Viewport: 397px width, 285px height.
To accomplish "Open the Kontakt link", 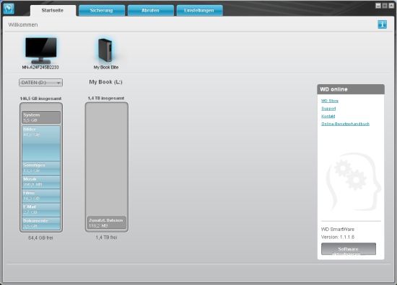I will pos(328,116).
